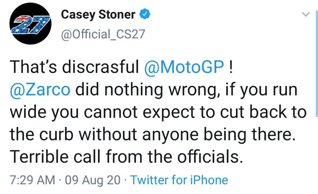Viewport: 318px width, 194px height.
Task: Open the Twitter for iPhone source link
Action: pos(179,180)
